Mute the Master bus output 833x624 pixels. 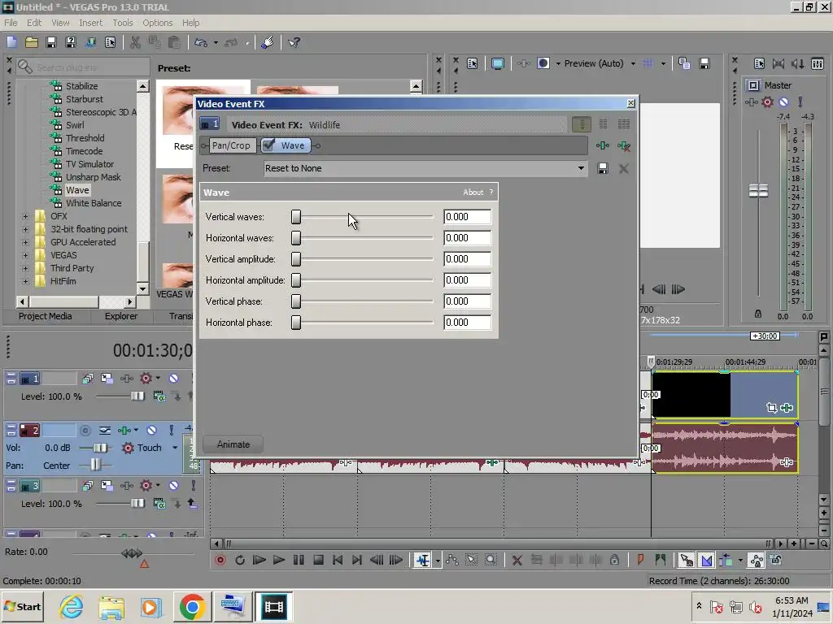coord(783,102)
